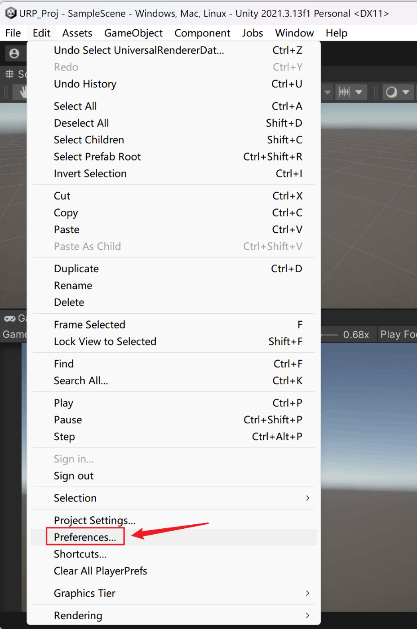Click the Game tab controller icon

[10, 319]
